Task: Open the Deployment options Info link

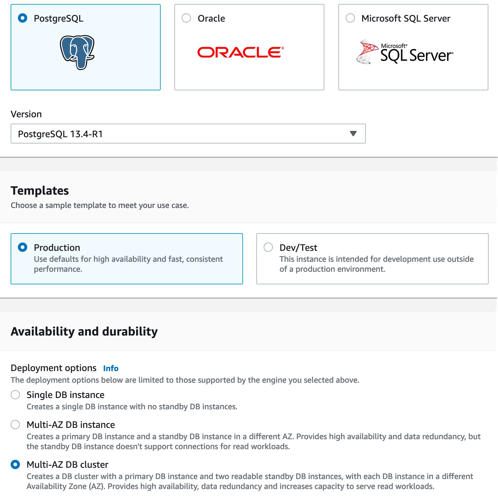Action: click(111, 368)
